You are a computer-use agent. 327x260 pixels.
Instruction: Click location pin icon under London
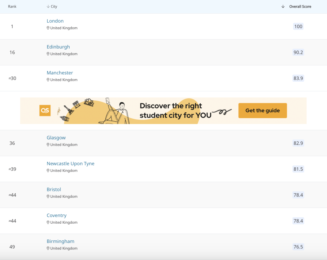pos(48,28)
